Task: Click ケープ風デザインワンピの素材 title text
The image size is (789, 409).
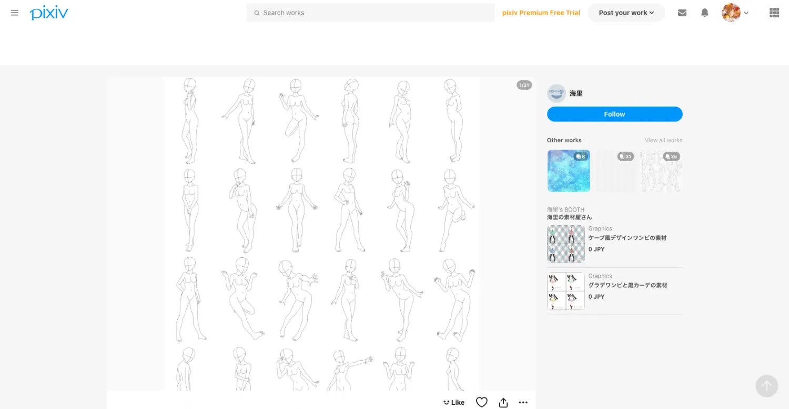Action: pos(628,238)
